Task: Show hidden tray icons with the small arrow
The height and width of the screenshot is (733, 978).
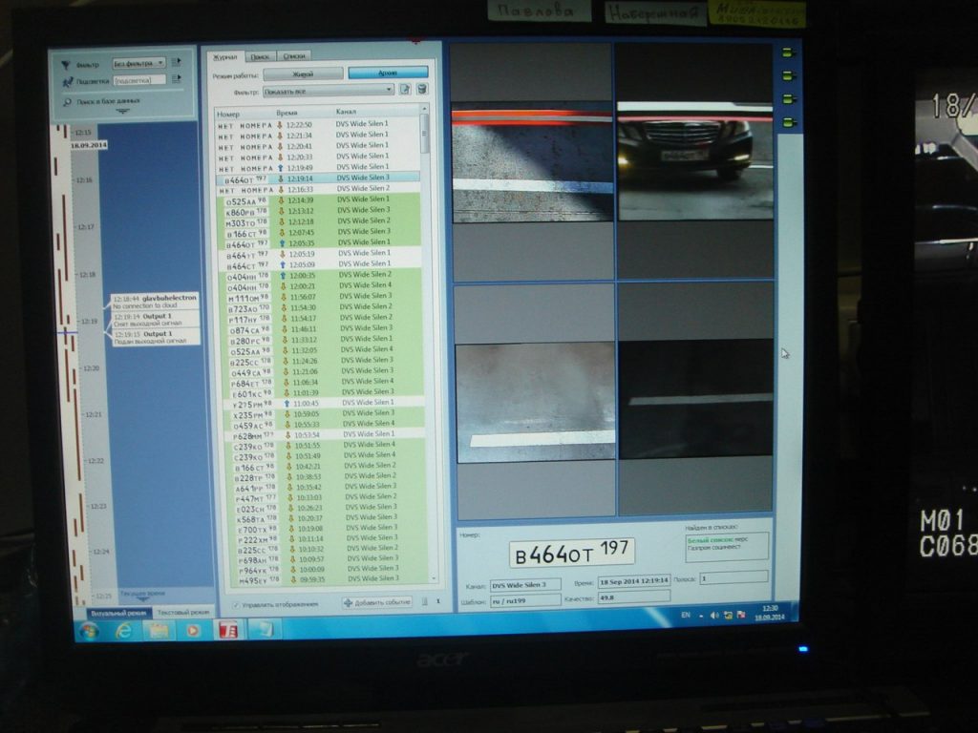Action: [x=701, y=616]
